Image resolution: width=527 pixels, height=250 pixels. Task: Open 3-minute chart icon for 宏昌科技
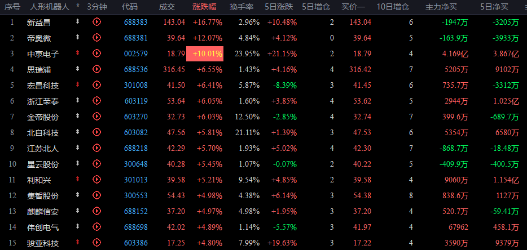pyautogui.click(x=97, y=84)
